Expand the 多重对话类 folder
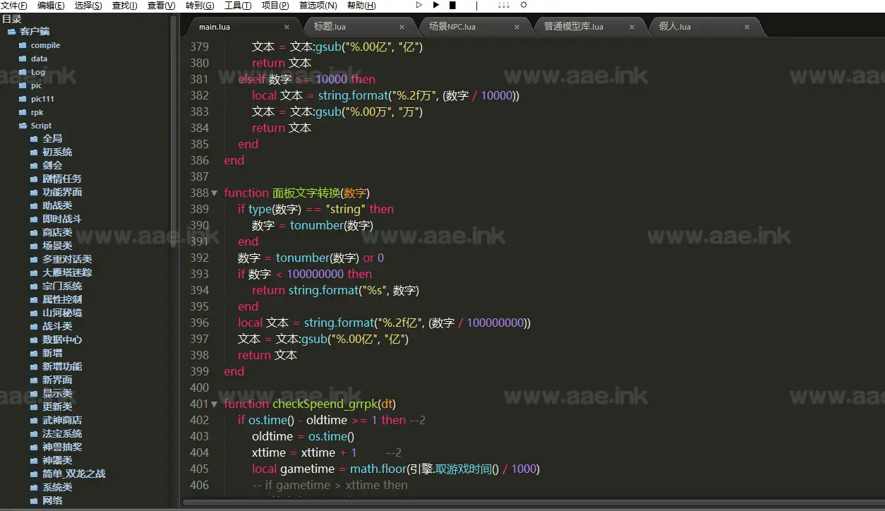This screenshot has height=511, width=885. [x=34, y=260]
